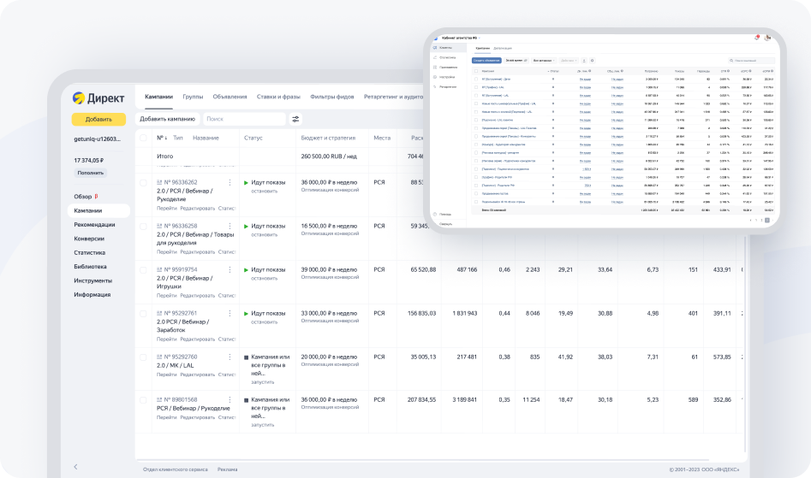Viewport: 811px width, 478px height.
Task: Click the Yandex Direct logo
Action: click(98, 98)
